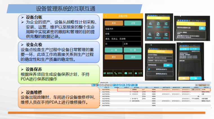
Task: Tap the 保养处理 document icon
Action: point(158,35)
